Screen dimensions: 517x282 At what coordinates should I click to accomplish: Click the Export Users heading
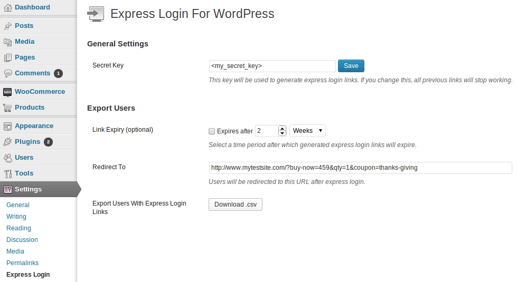(x=111, y=108)
